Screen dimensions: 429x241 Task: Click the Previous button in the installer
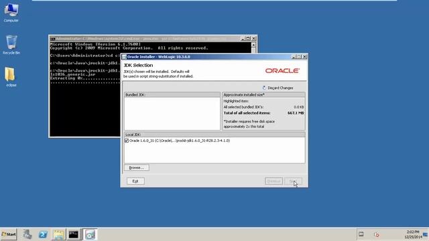click(273, 181)
